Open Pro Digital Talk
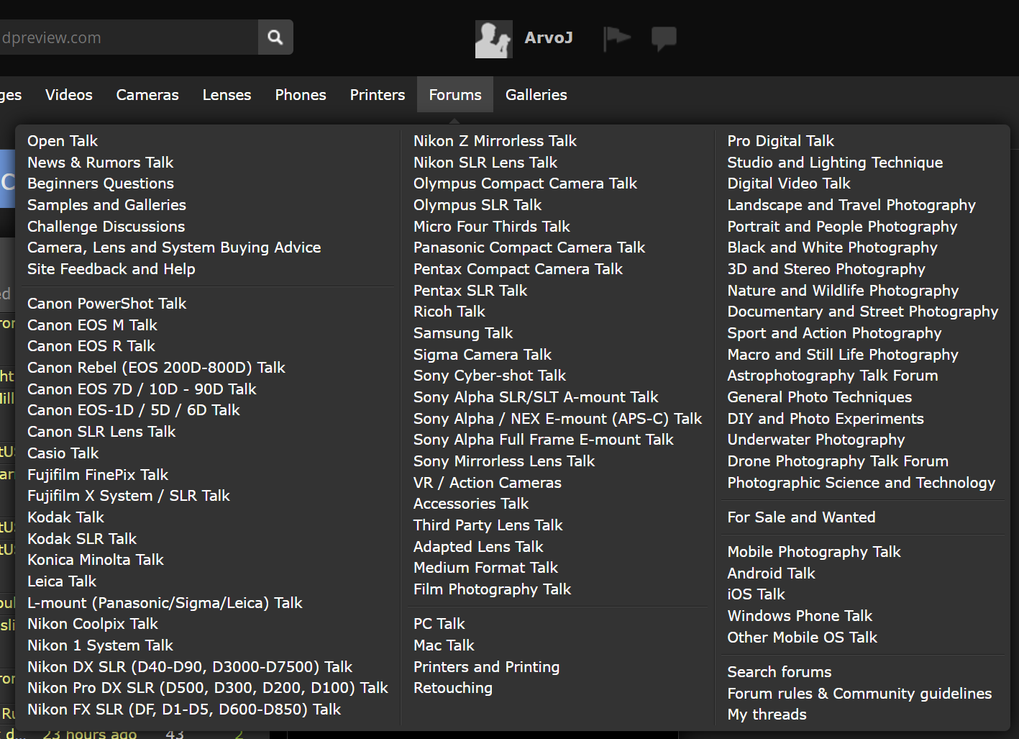1019x739 pixels. click(781, 141)
